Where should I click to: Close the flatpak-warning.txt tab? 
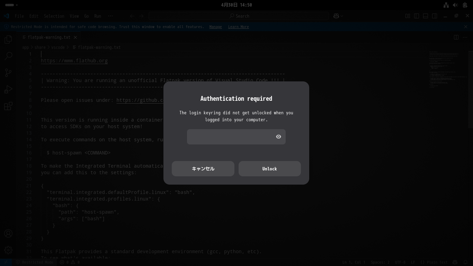(x=75, y=37)
